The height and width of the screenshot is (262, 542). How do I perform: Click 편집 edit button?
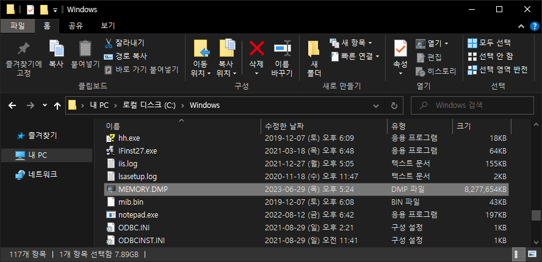[x=429, y=57]
